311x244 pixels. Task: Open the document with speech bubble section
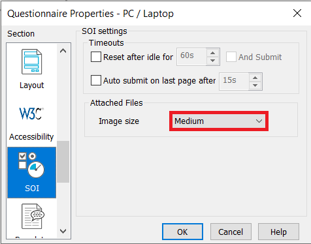(x=33, y=216)
